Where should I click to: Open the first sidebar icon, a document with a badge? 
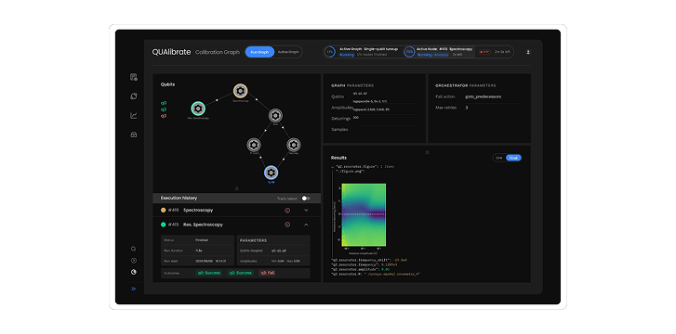[x=134, y=78]
